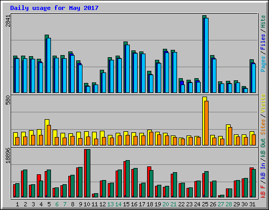
Task: Click the 'Pages' legend word
Action: coord(263,64)
